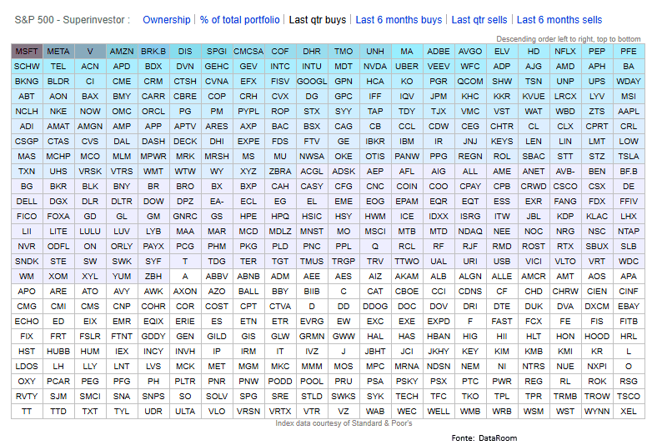Screen dimensions: 647x445
Task: Click the FITB ticker cell
Action: pos(629,322)
